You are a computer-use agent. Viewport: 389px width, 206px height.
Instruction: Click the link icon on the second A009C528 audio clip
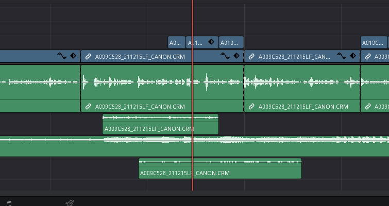tap(251, 107)
